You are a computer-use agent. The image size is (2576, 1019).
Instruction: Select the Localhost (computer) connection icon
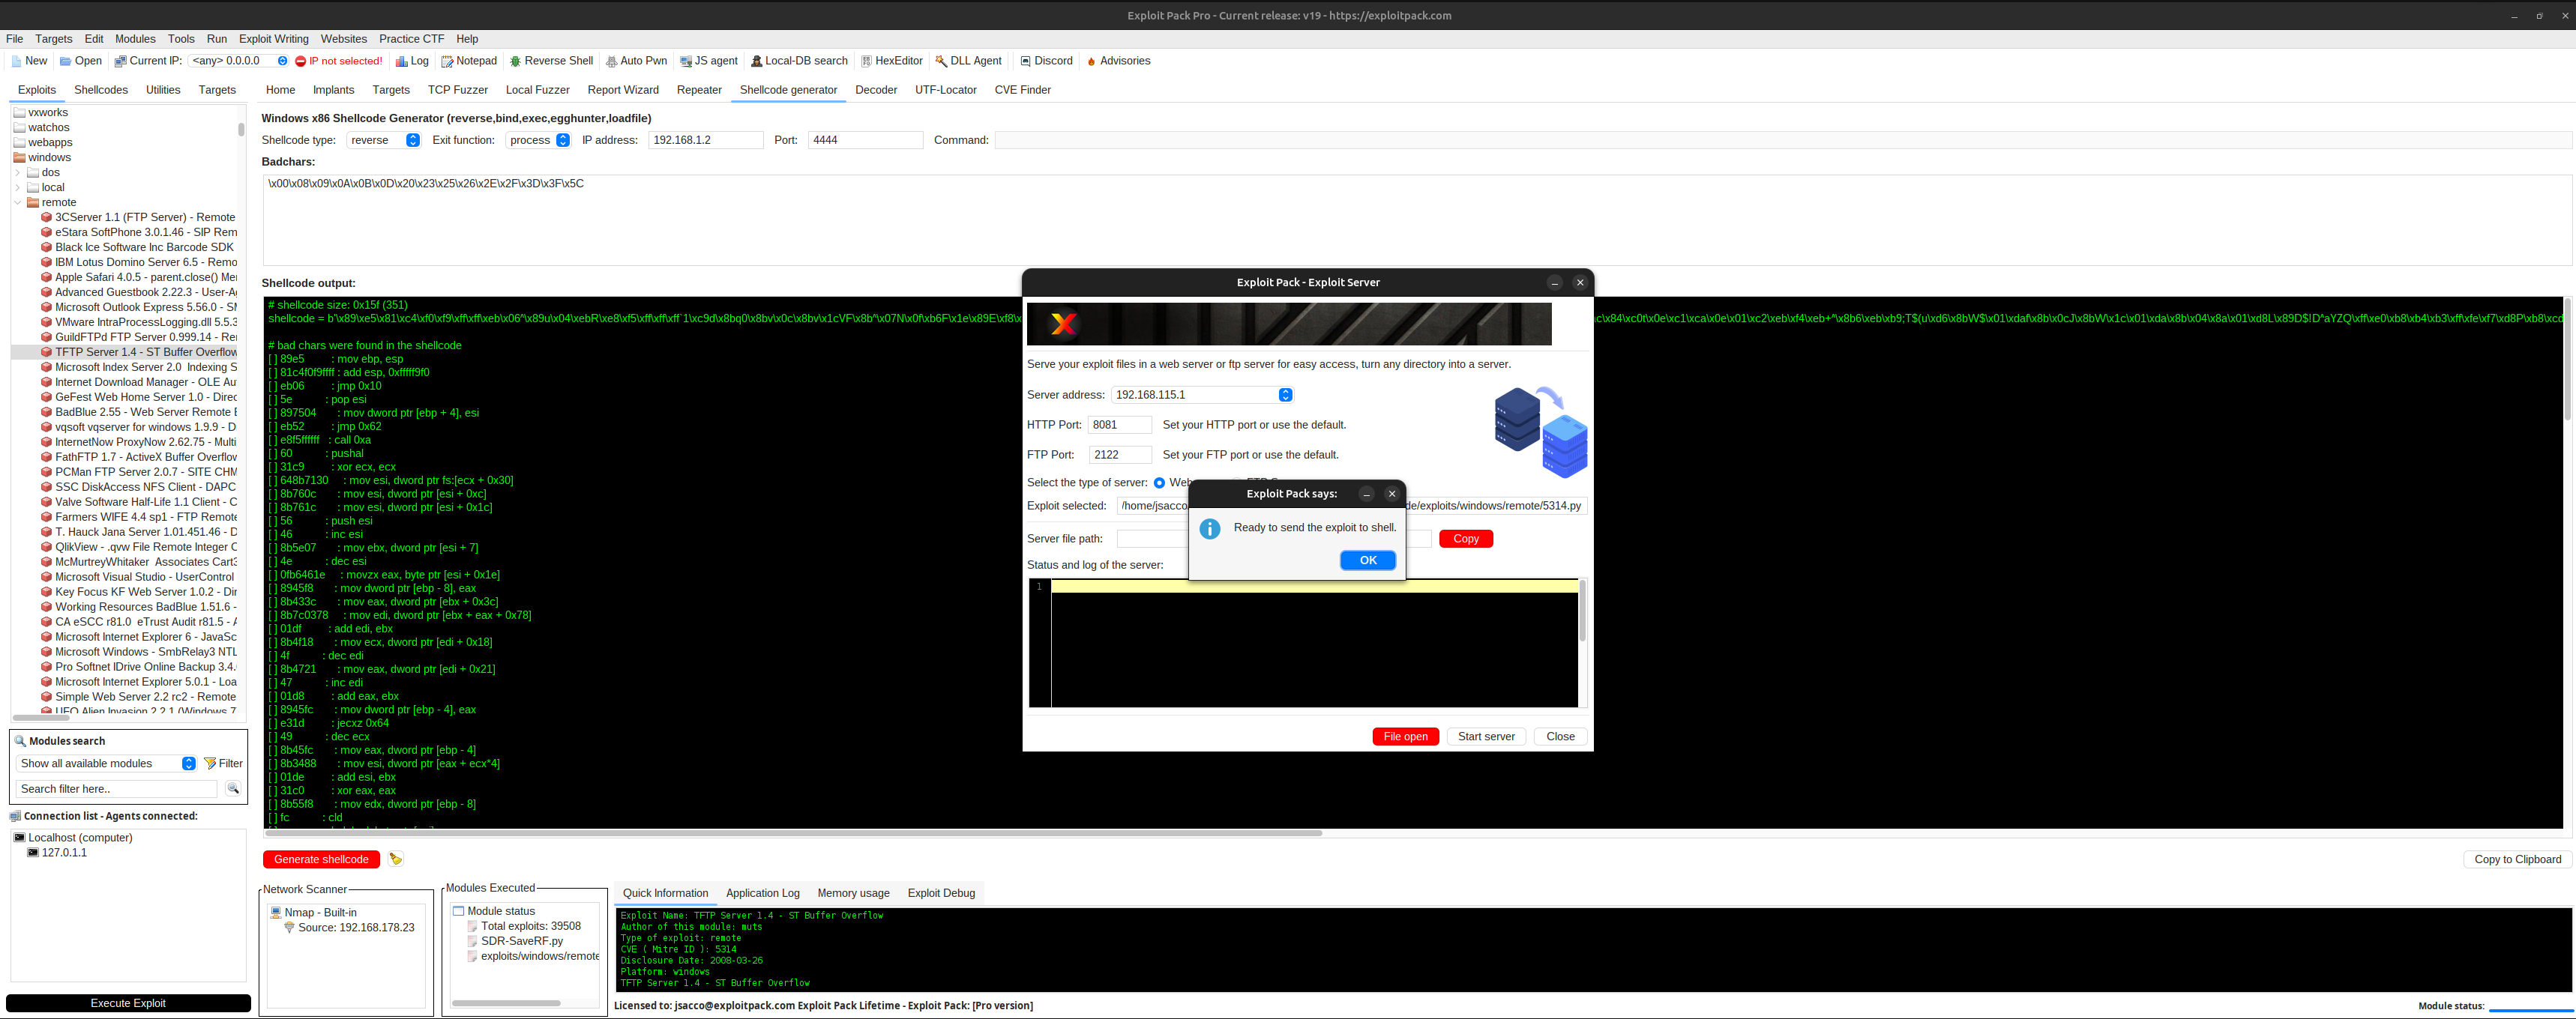(x=19, y=837)
